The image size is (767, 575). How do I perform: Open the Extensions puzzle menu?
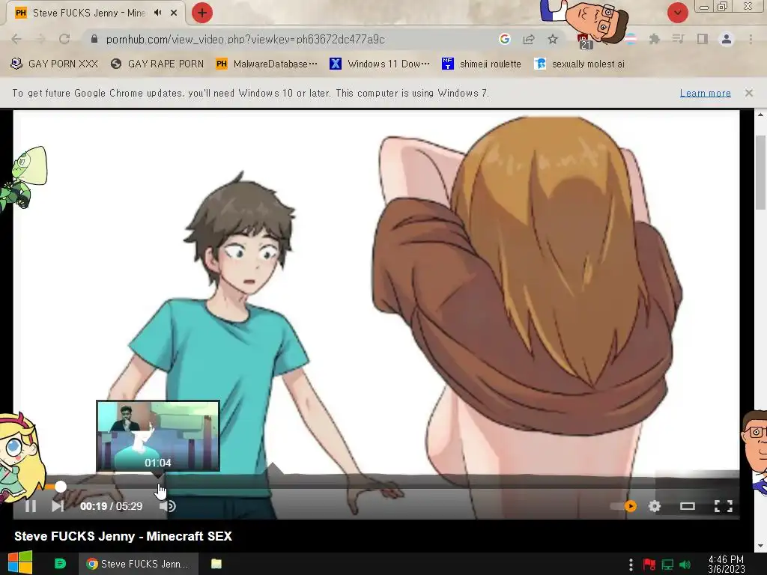click(x=654, y=39)
